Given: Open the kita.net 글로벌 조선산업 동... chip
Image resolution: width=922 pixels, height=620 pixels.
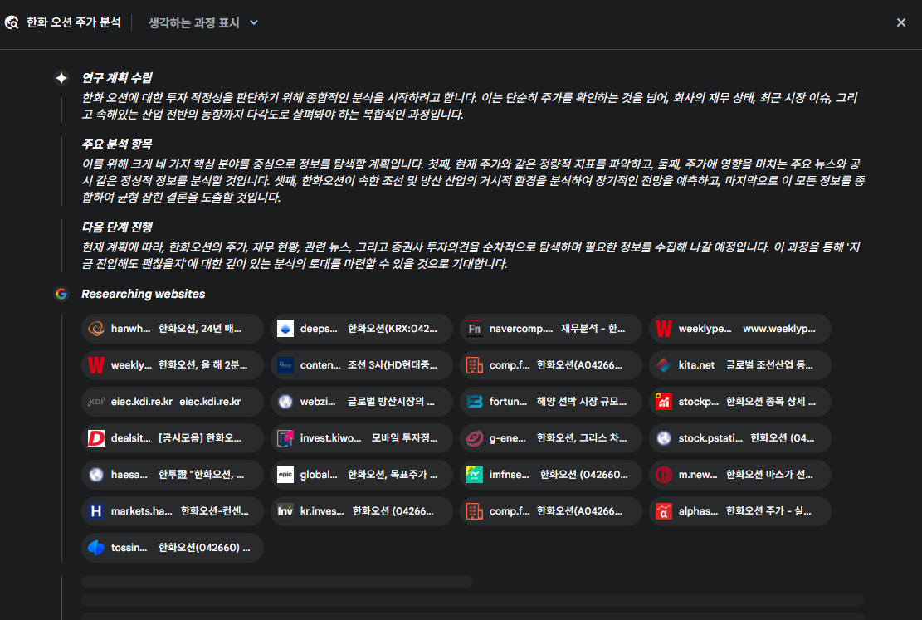Looking at the screenshot, I should pos(740,364).
